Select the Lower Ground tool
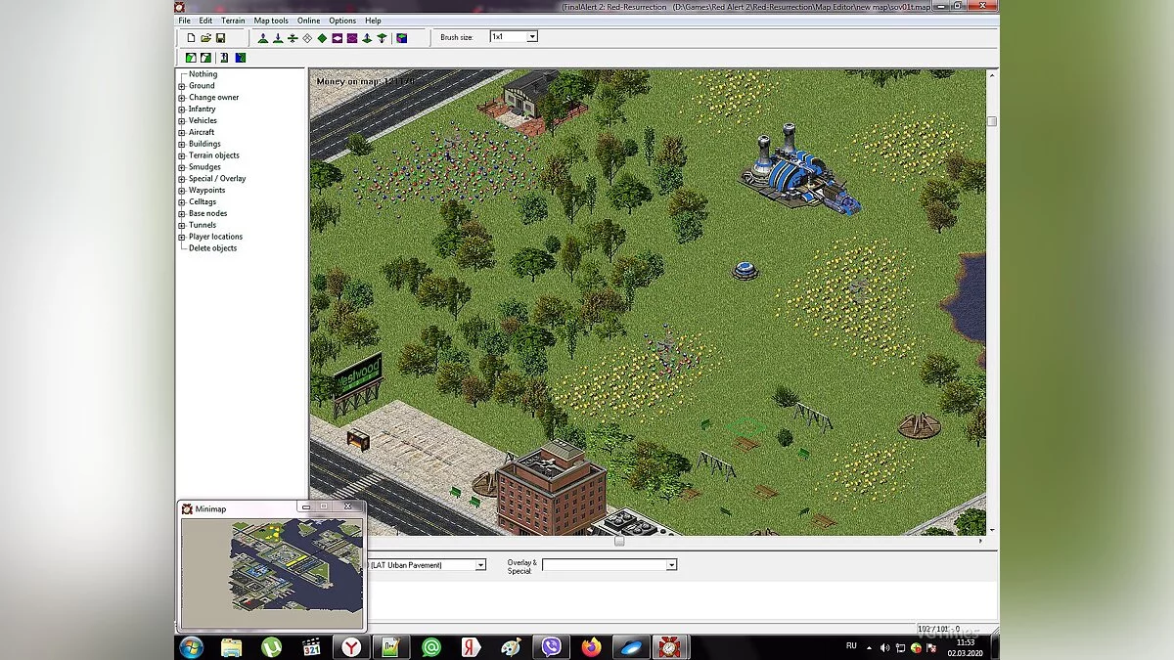The height and width of the screenshot is (660, 1174). (277, 37)
